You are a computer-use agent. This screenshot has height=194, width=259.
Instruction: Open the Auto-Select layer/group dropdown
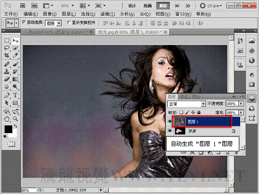click(x=59, y=23)
